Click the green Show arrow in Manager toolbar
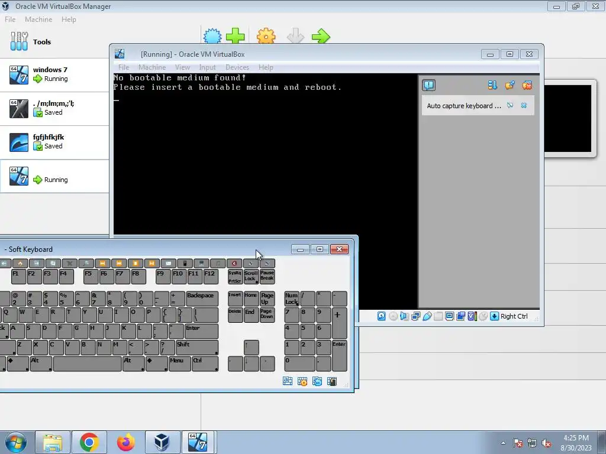The height and width of the screenshot is (454, 606). coord(321,36)
